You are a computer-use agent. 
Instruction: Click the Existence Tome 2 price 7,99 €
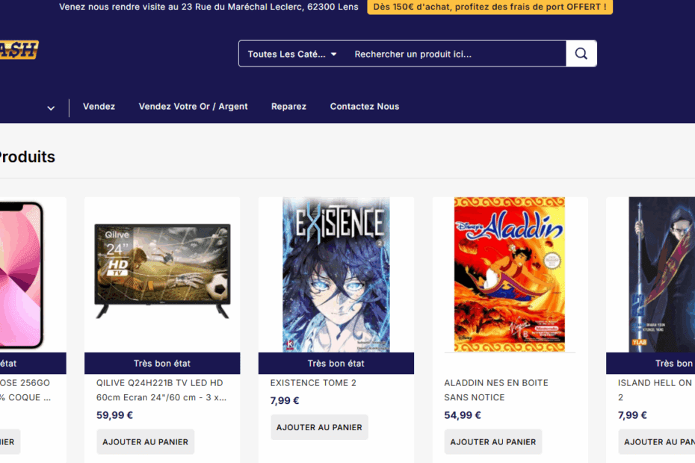[x=285, y=400]
